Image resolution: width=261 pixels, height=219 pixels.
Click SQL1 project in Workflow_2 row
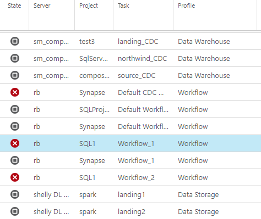pos(87,178)
